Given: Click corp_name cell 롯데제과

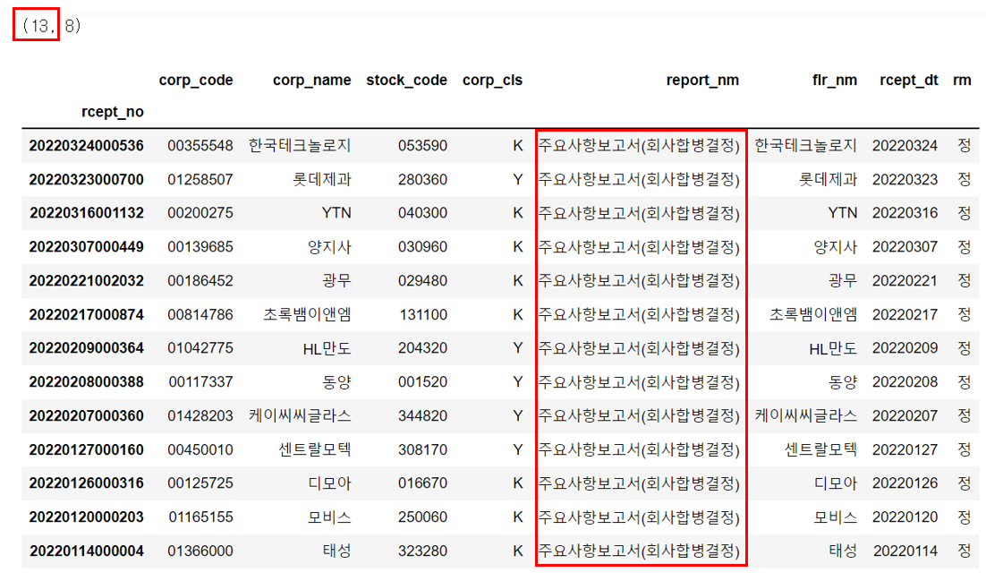Looking at the screenshot, I should coord(321,180).
